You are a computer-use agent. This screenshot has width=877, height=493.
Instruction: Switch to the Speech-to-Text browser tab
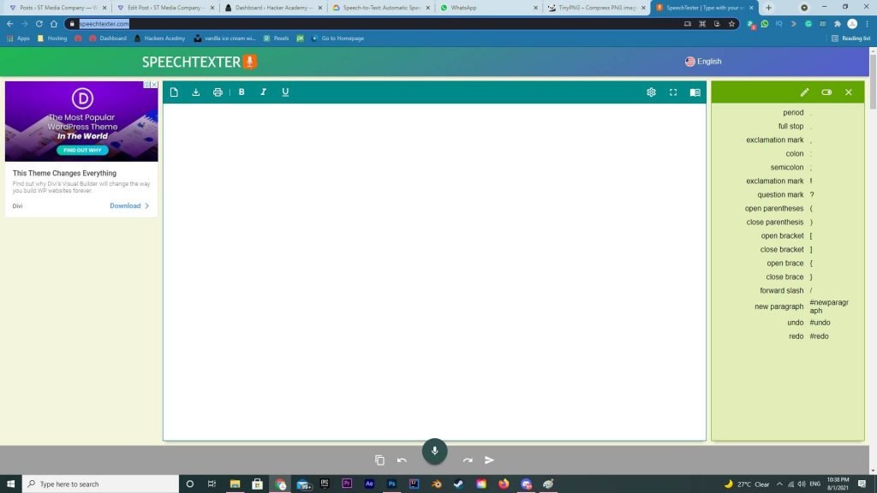[x=381, y=8]
